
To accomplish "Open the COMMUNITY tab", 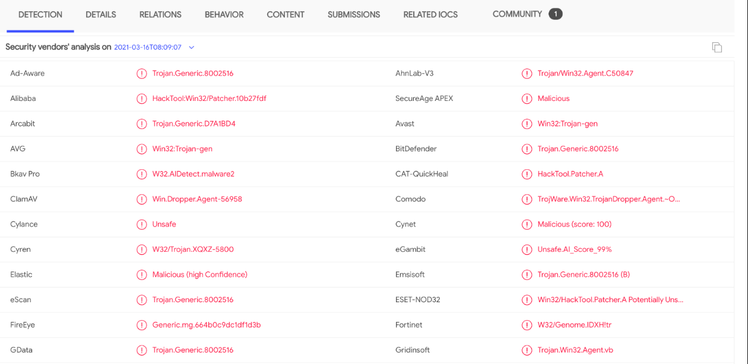I will [527, 14].
